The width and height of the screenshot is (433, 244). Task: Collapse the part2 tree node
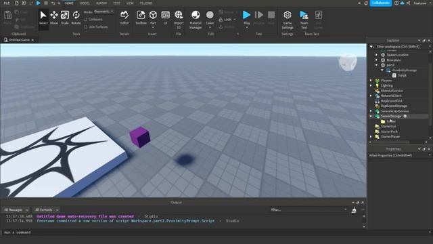[x=376, y=65]
